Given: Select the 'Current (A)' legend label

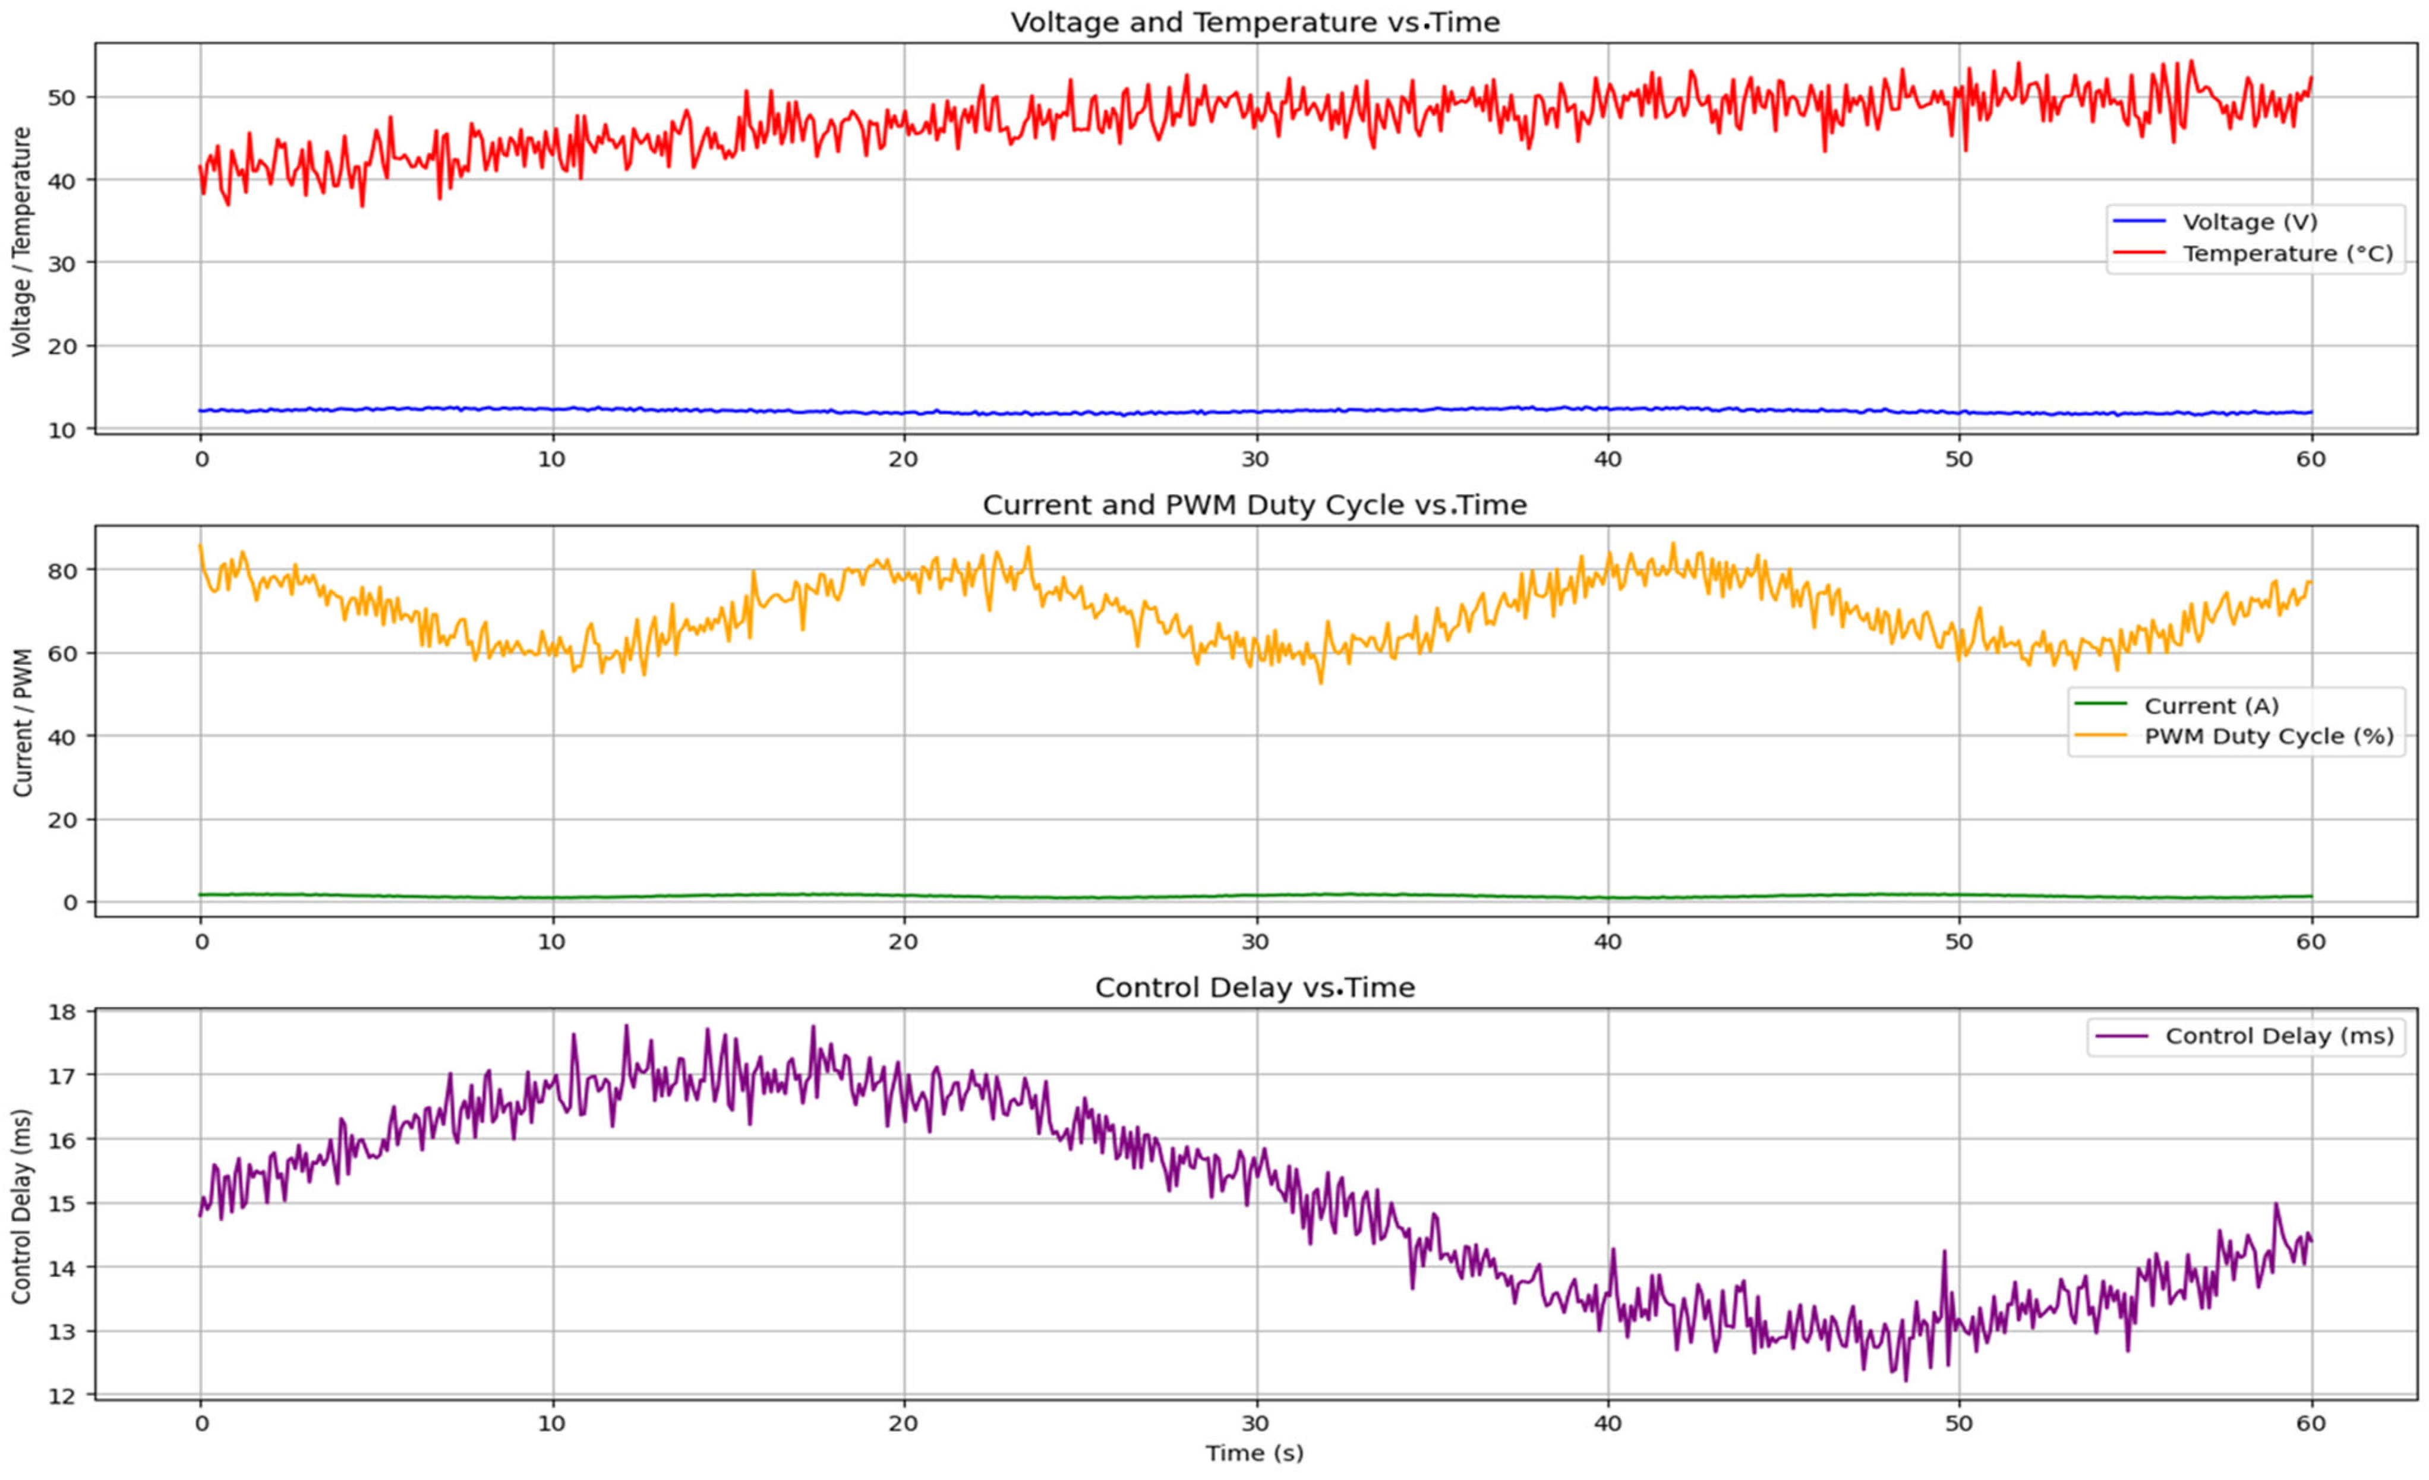Looking at the screenshot, I should [2211, 706].
